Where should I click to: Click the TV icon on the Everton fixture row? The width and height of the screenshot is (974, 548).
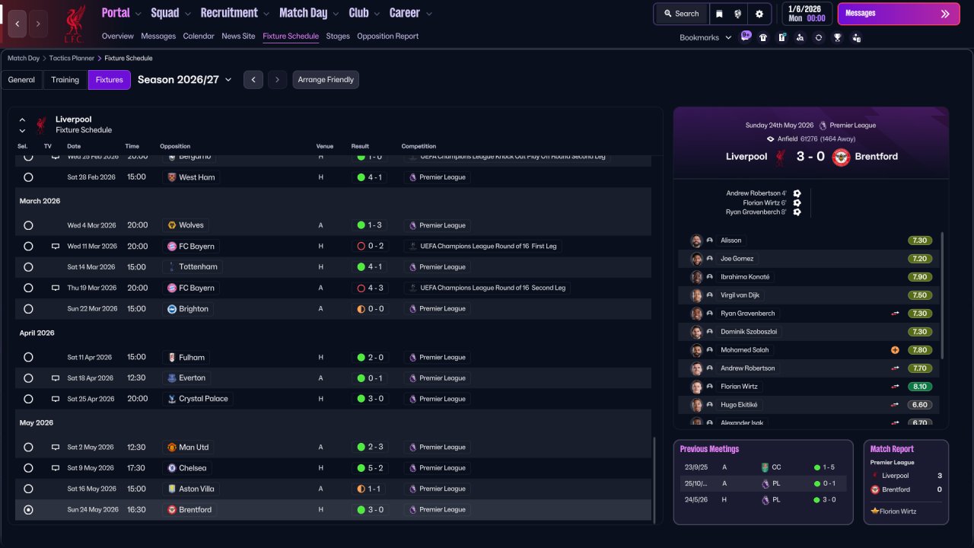56,378
